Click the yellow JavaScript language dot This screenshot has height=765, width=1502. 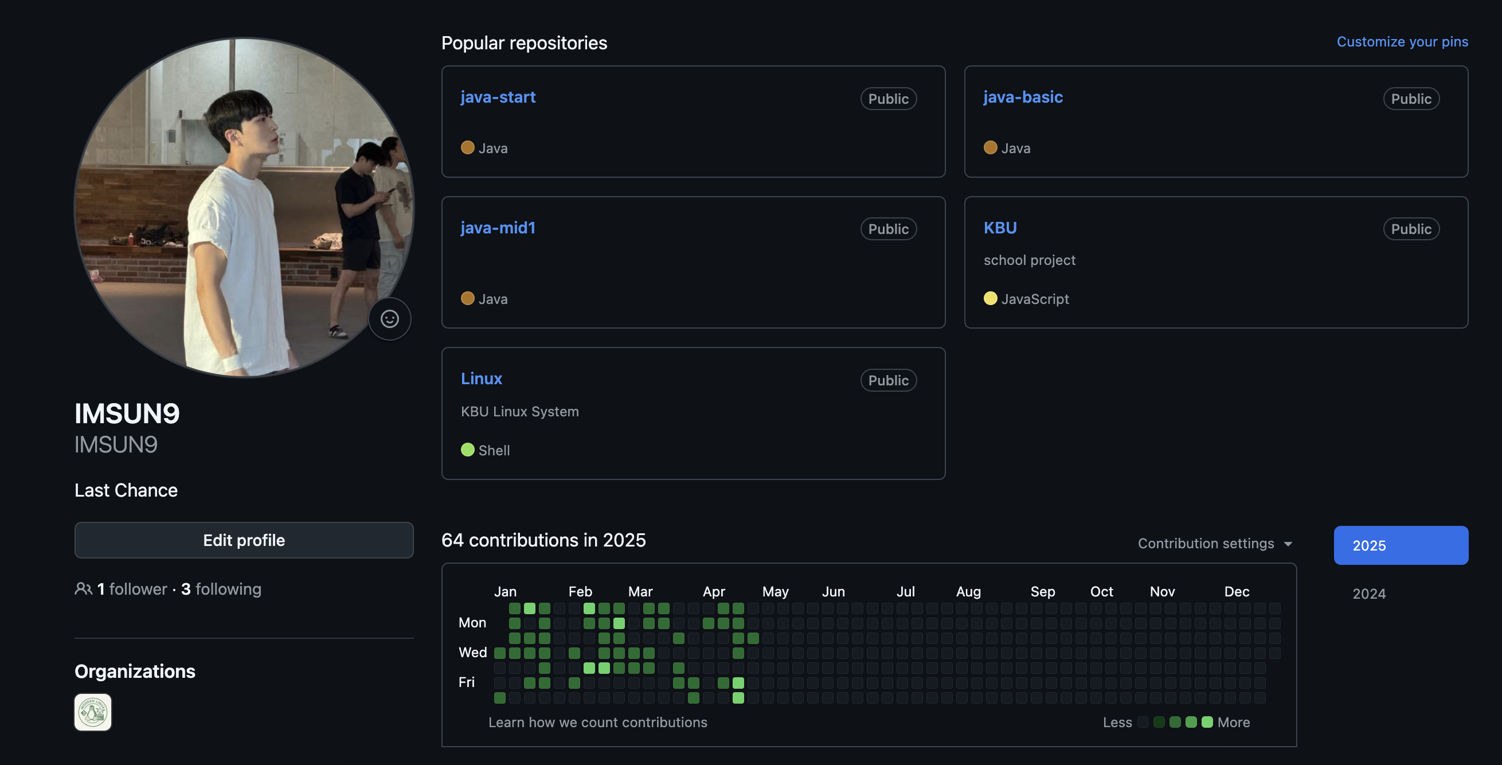(990, 298)
